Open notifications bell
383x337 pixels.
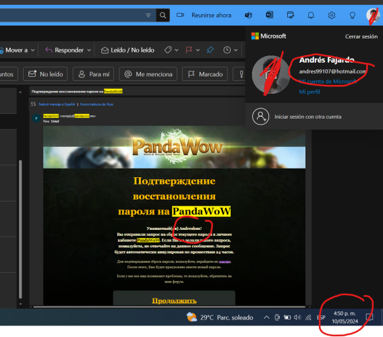(x=311, y=16)
